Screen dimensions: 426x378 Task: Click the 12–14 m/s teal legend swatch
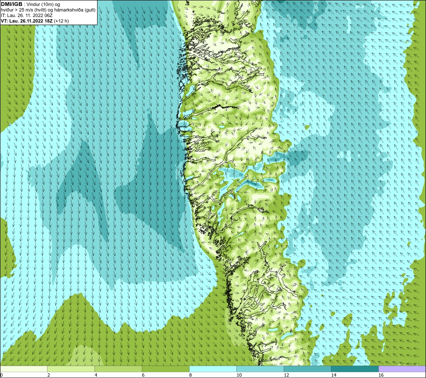pos(308,369)
